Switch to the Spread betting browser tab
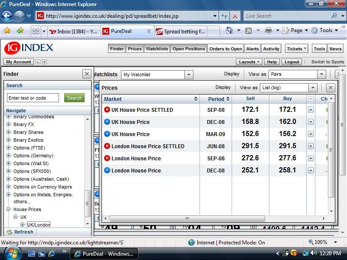This screenshot has width=347, height=260. tap(180, 32)
